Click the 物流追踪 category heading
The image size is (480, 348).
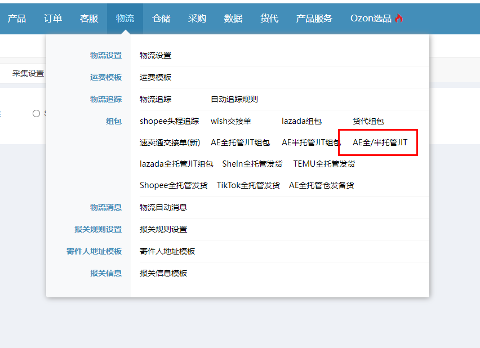click(x=106, y=99)
